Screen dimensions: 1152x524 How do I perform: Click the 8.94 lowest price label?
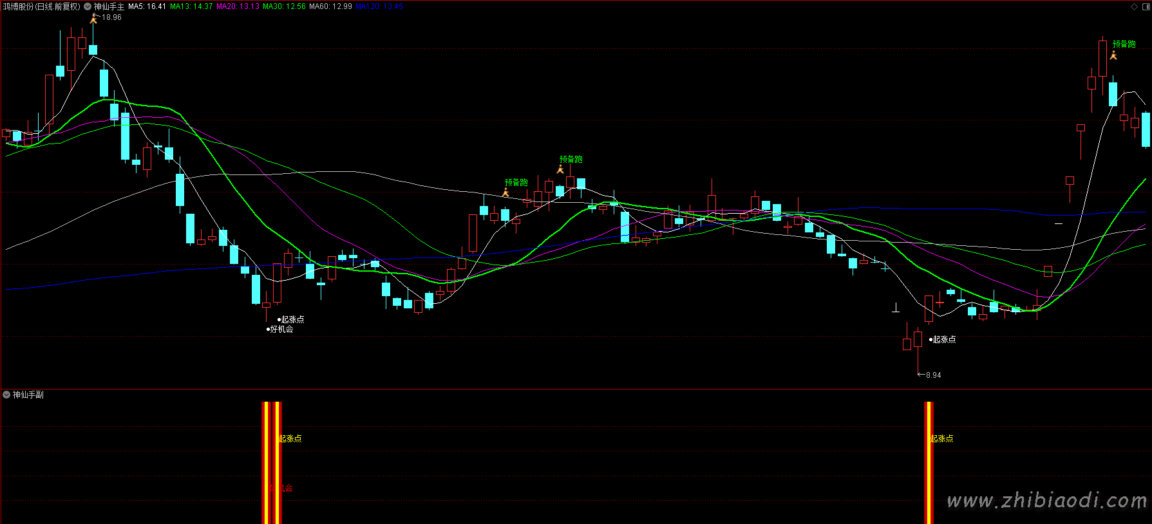933,375
